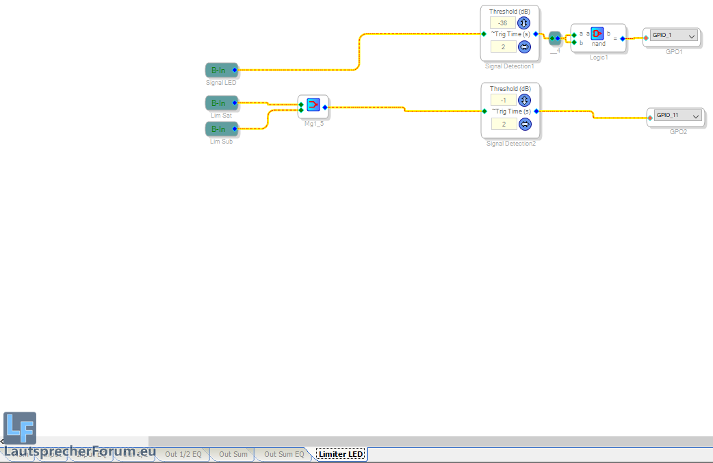Click the NAND gate icon in Logic1
Screen dimensions: 713x463
(597, 34)
